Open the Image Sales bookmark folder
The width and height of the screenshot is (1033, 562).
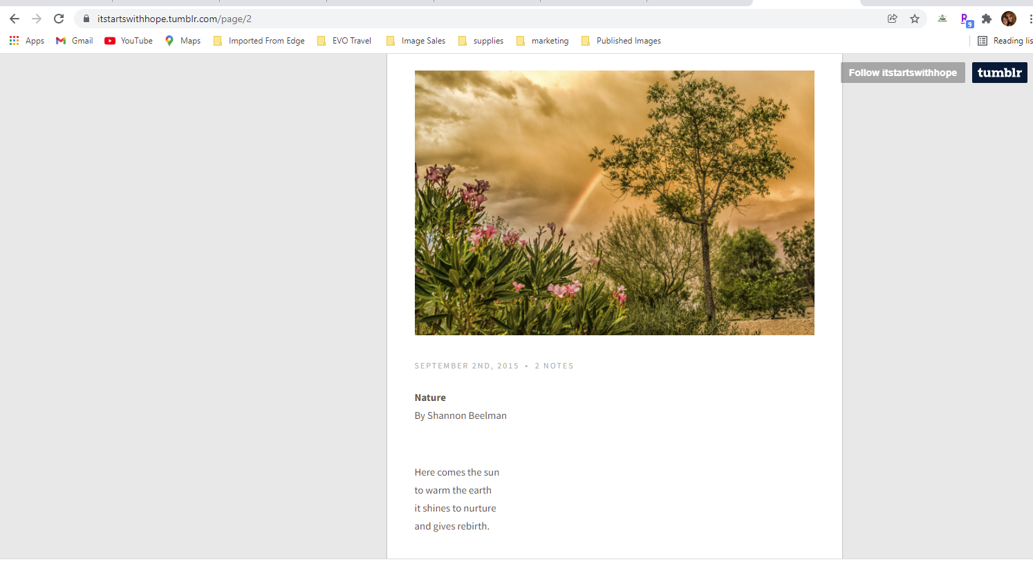[416, 41]
